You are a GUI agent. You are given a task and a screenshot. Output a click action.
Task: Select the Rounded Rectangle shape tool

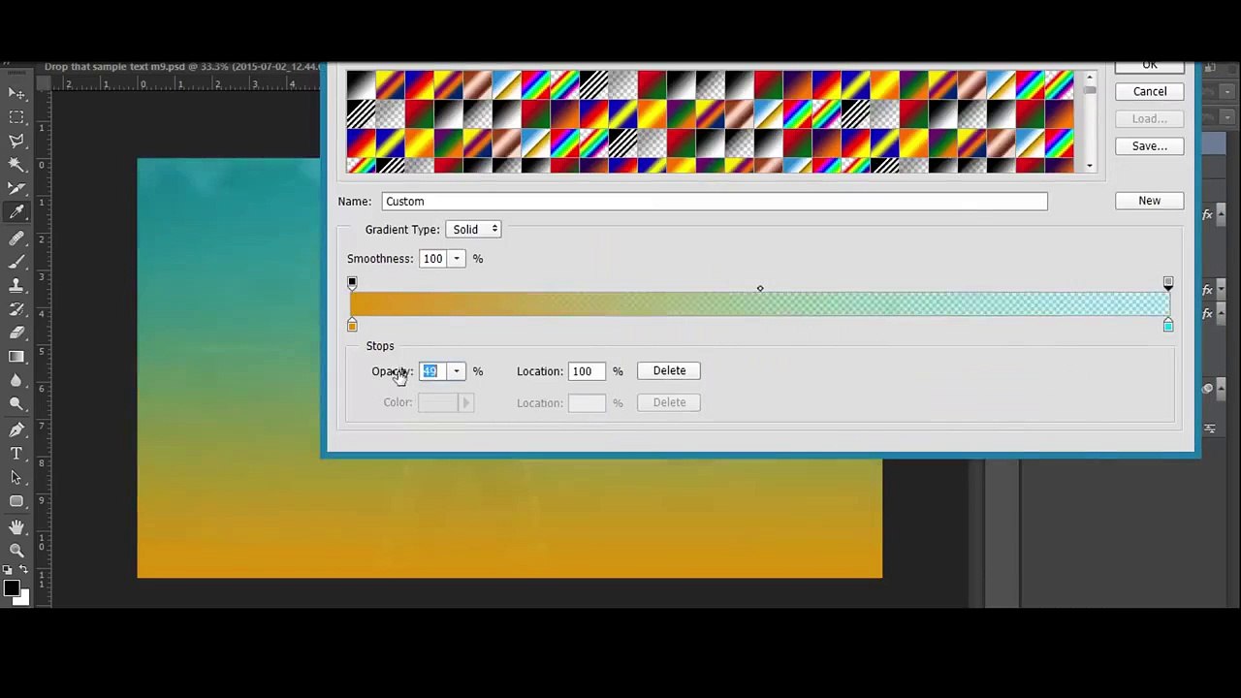16,501
